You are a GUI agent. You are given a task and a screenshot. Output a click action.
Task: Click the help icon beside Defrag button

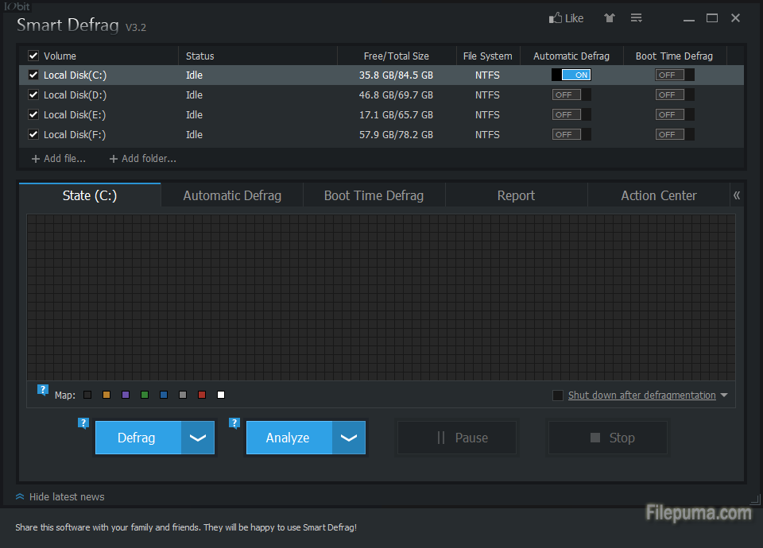point(83,423)
